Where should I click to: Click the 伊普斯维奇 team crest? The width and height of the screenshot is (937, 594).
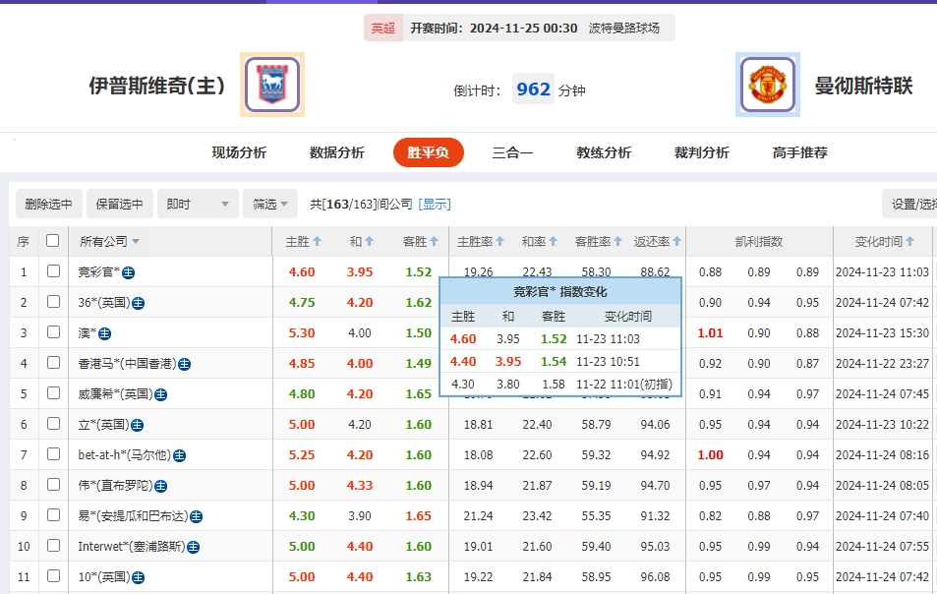pos(271,86)
